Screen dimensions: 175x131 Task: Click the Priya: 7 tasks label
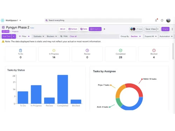(x=104, y=85)
